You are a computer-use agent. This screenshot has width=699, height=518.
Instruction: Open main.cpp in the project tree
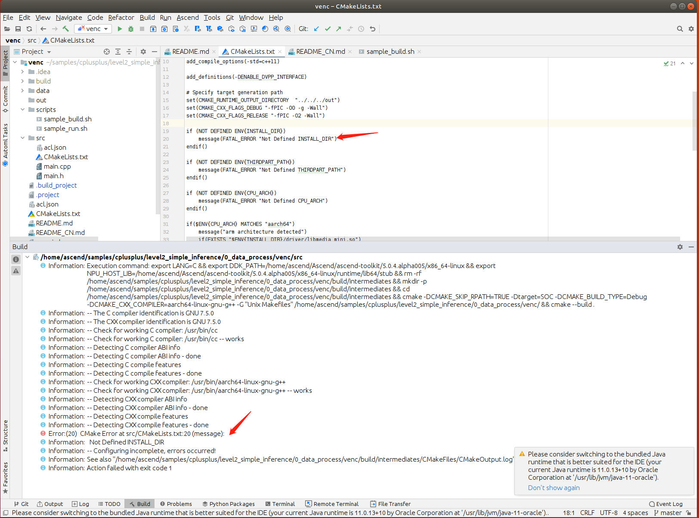(x=57, y=166)
